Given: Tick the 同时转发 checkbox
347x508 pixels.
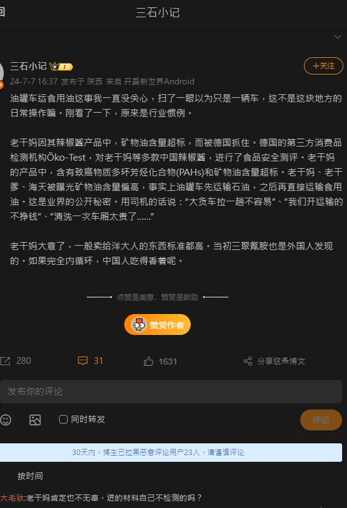Looking at the screenshot, I should tap(63, 419).
